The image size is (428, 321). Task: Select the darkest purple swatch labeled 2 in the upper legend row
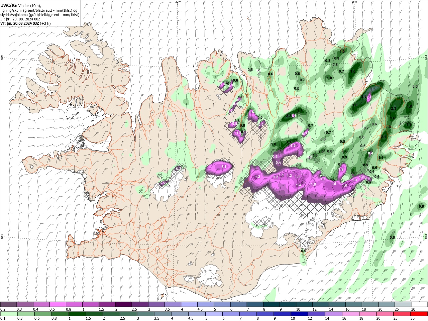(x=123, y=305)
